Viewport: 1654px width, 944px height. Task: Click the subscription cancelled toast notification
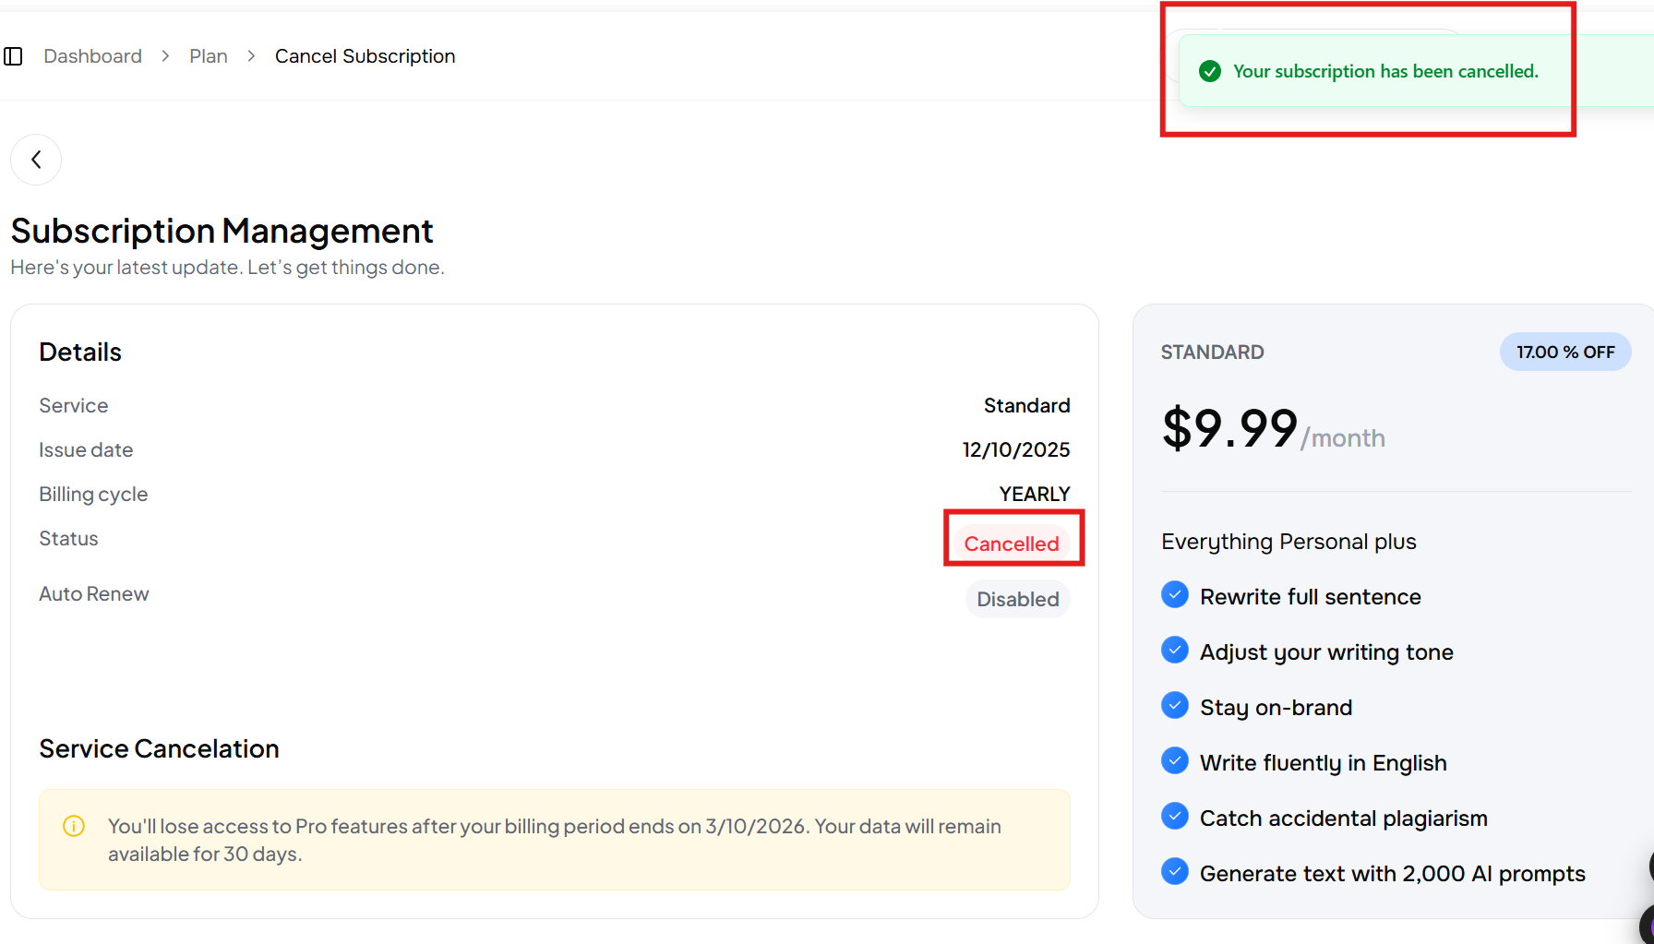coord(1384,72)
